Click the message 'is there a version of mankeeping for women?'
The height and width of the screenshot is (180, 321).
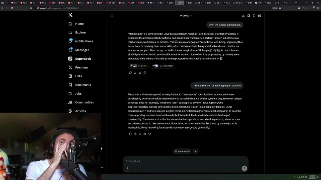point(217,85)
